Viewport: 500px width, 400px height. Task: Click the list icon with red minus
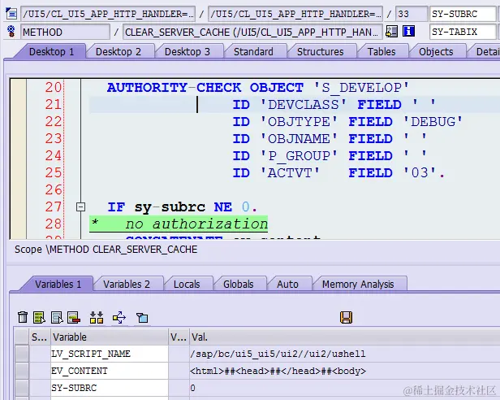tap(74, 317)
